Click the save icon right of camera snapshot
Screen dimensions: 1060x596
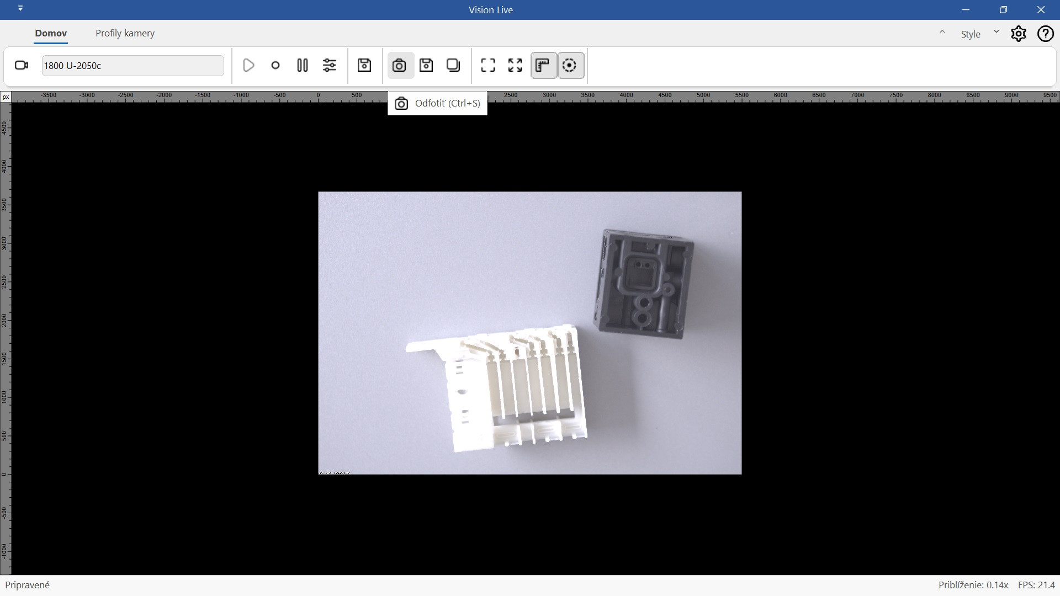pos(426,66)
